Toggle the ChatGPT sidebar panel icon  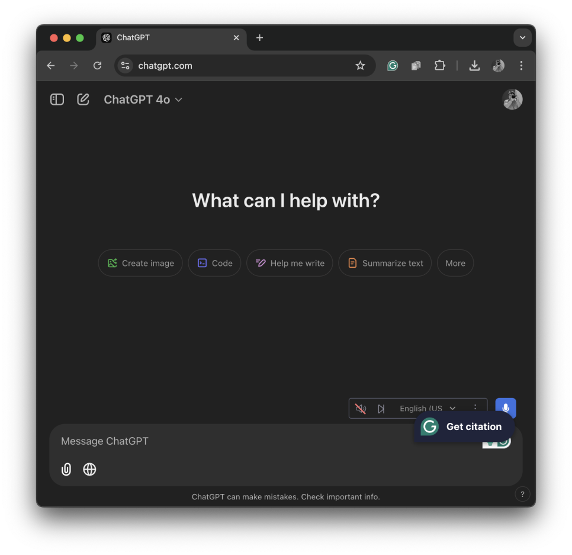(x=57, y=100)
